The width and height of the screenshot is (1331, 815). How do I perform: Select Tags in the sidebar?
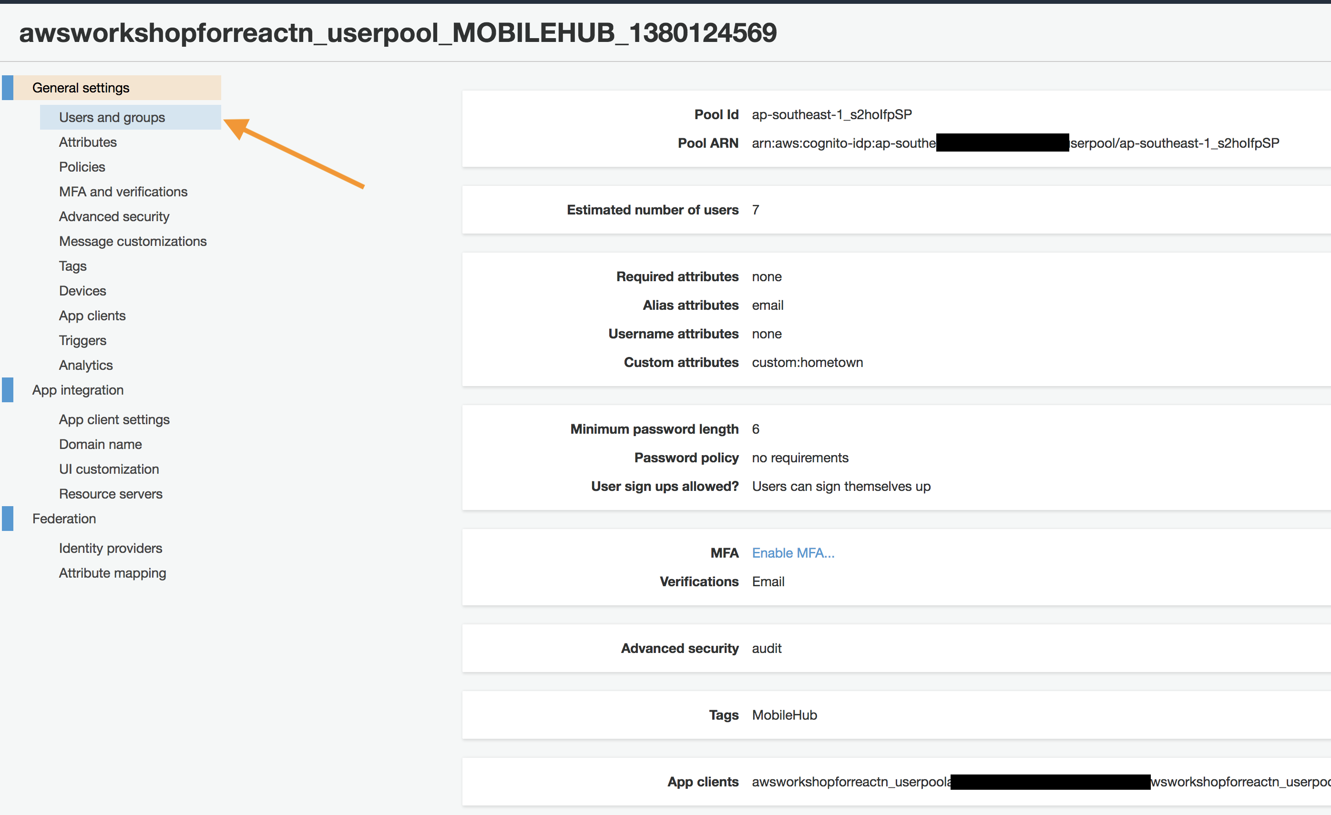(72, 266)
